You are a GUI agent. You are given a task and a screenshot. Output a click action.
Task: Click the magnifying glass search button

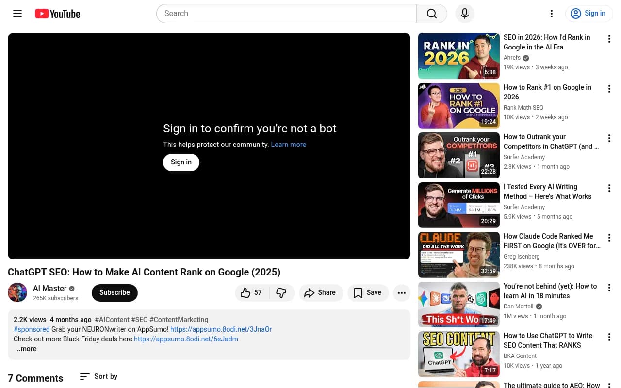[431, 14]
